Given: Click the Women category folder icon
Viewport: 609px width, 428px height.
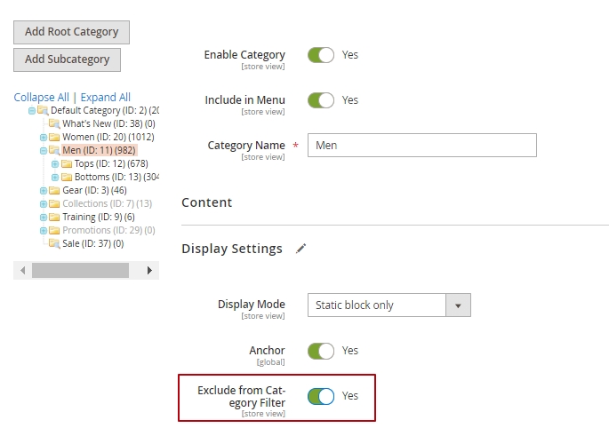Looking at the screenshot, I should pos(54,138).
